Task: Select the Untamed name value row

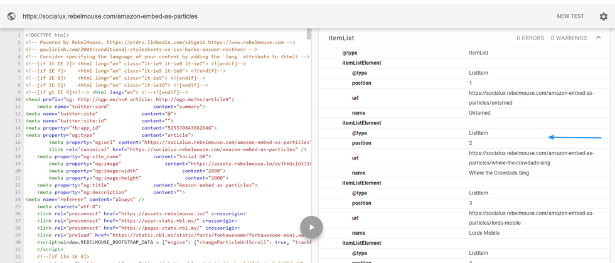Action: [480, 113]
